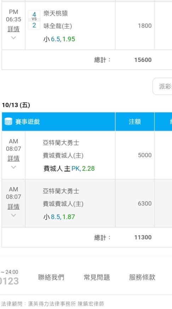This screenshot has height=309, width=172.
Task: Select the 小 6.5, 1.95 bet text
Action: click(x=59, y=39)
